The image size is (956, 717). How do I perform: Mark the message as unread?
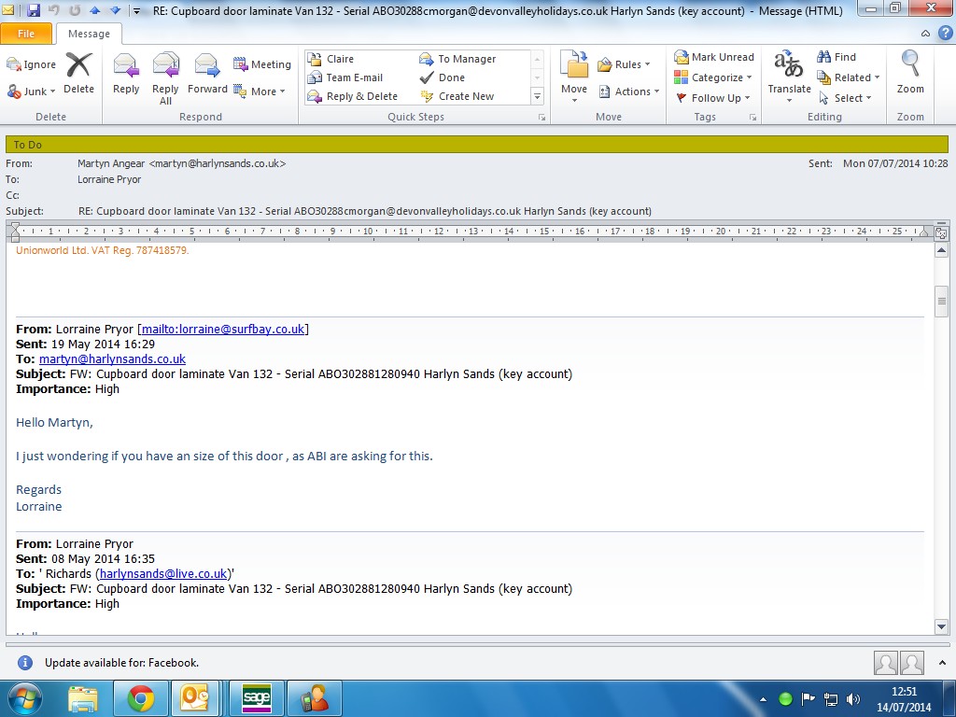pyautogui.click(x=714, y=57)
